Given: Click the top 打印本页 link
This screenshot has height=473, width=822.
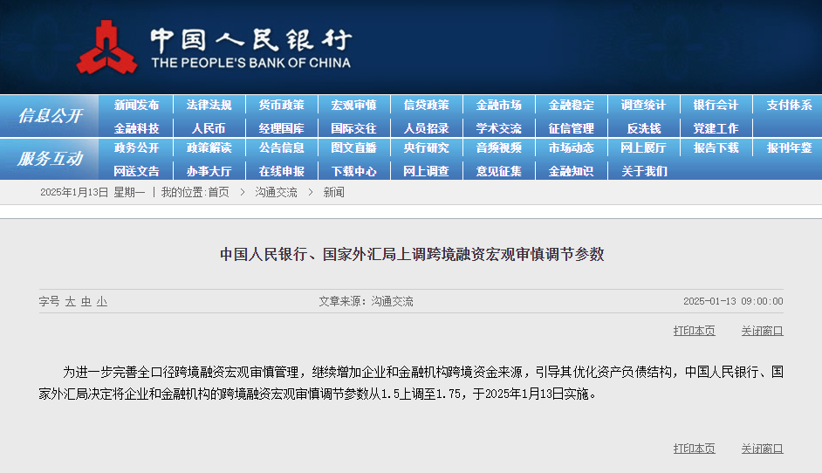Looking at the screenshot, I should [694, 331].
